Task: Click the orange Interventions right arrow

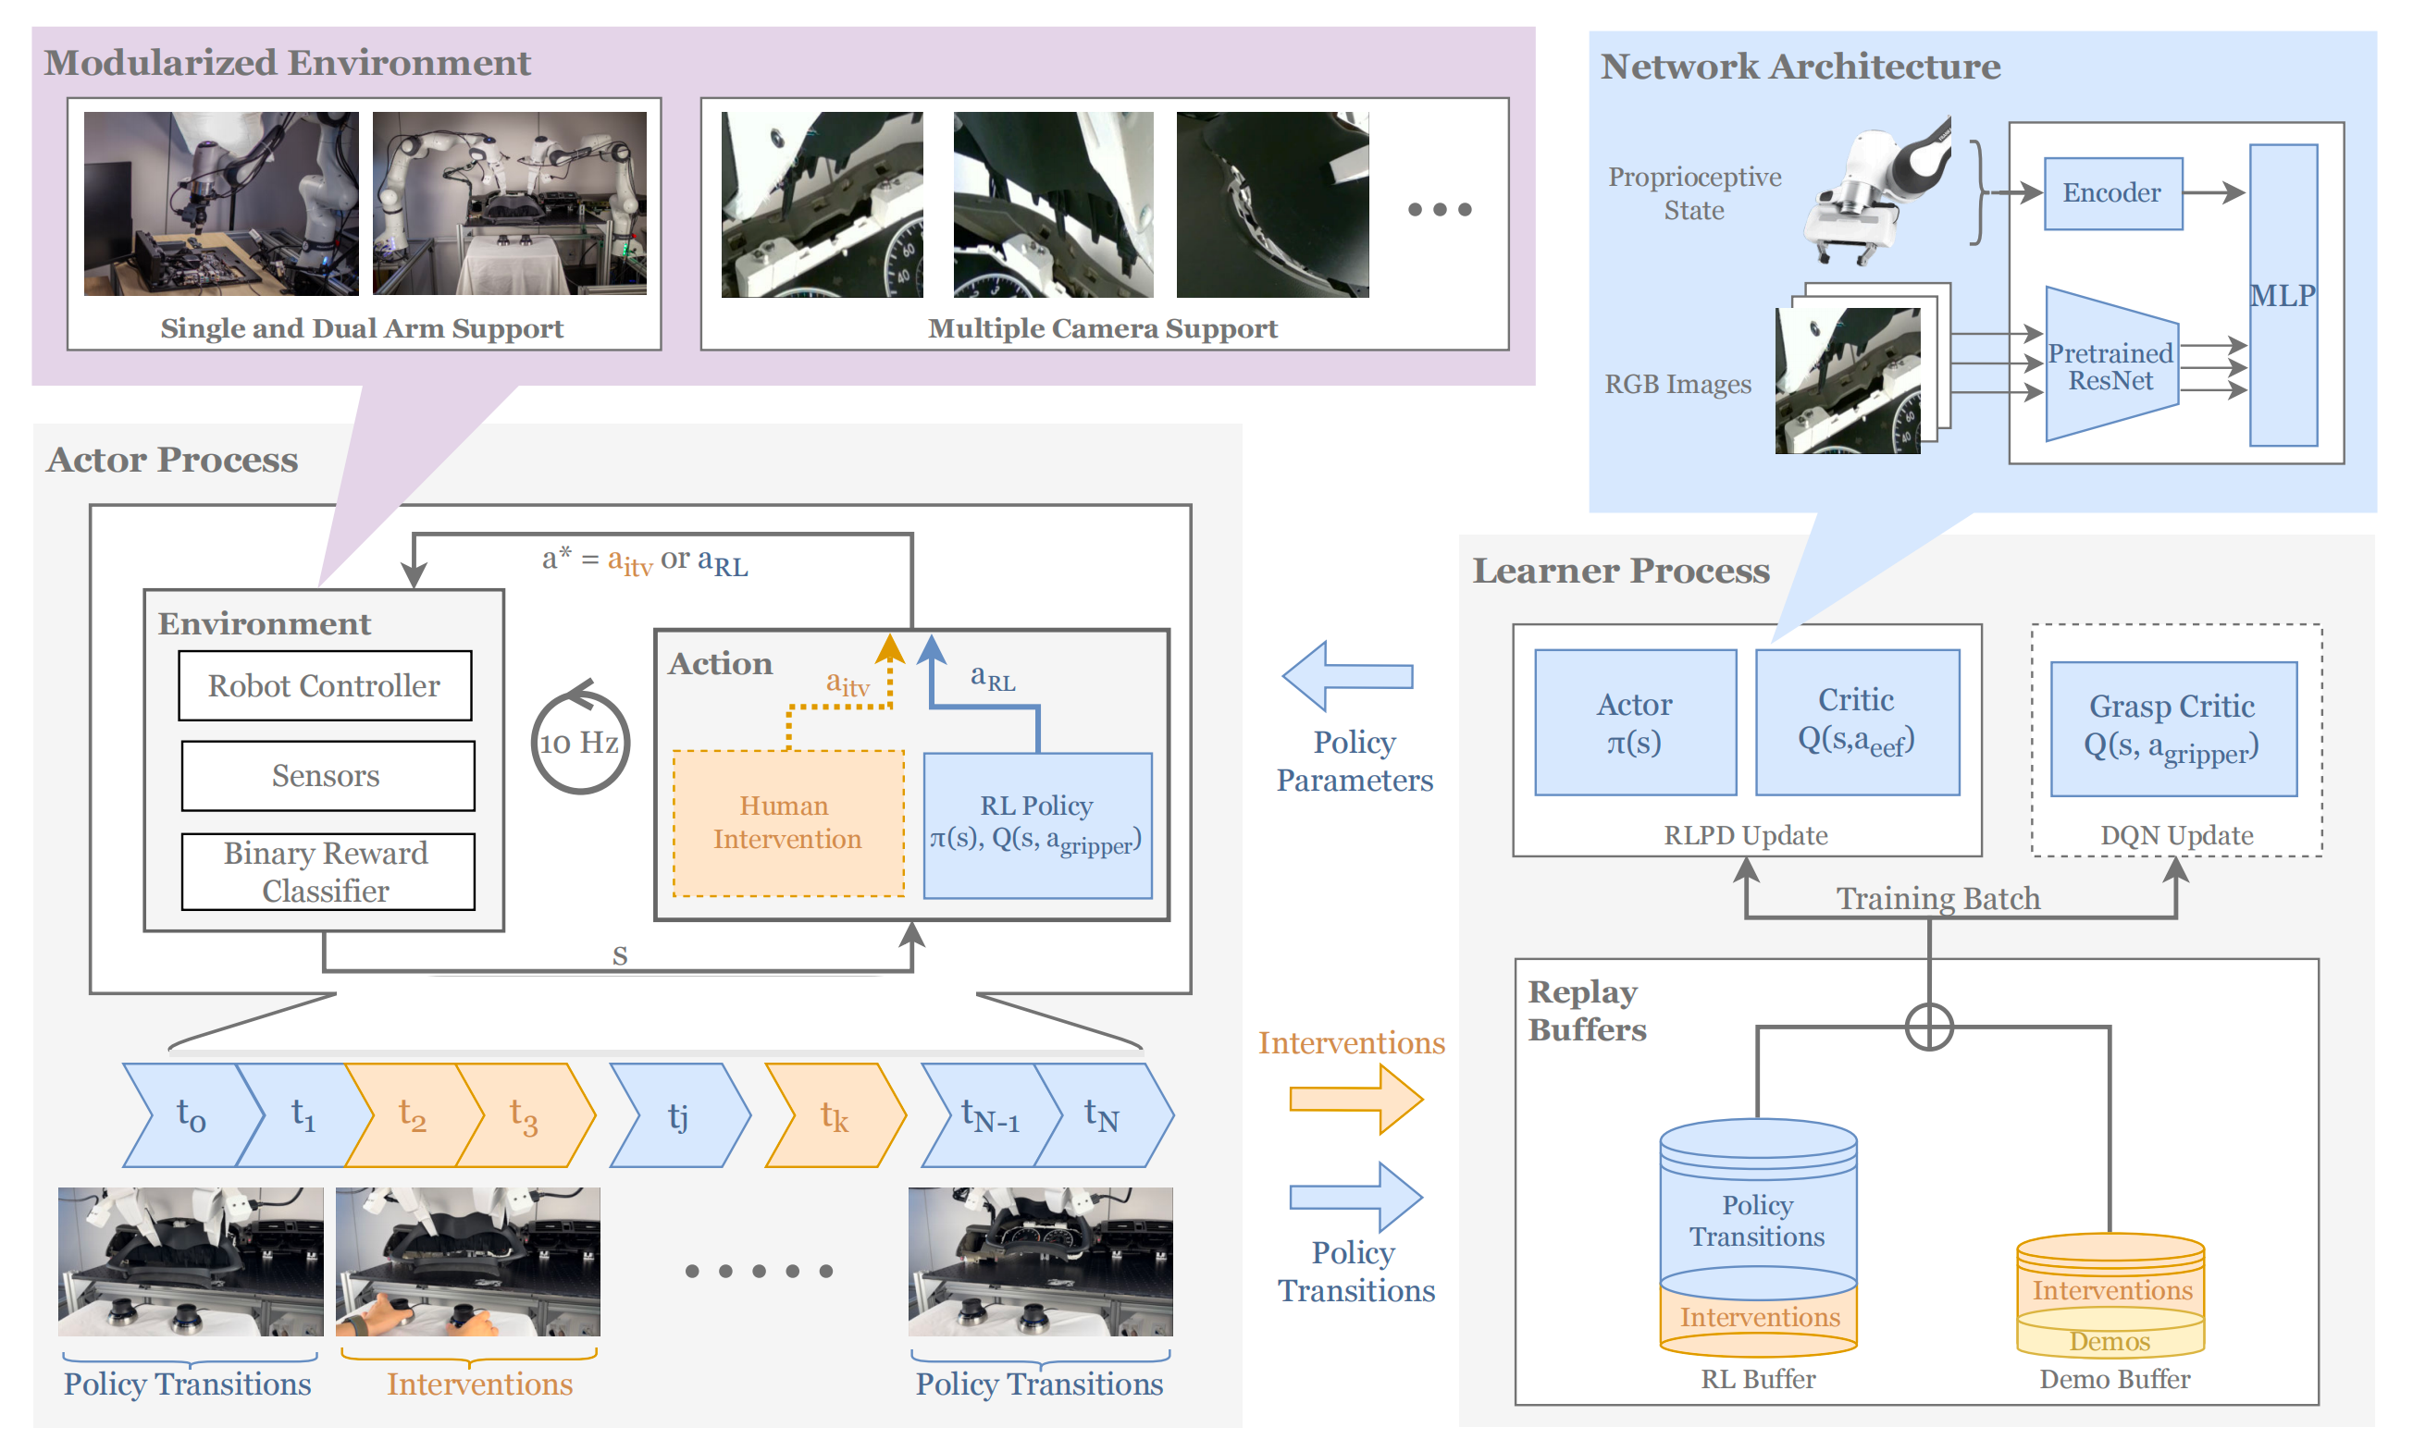Action: pyautogui.click(x=1355, y=1099)
